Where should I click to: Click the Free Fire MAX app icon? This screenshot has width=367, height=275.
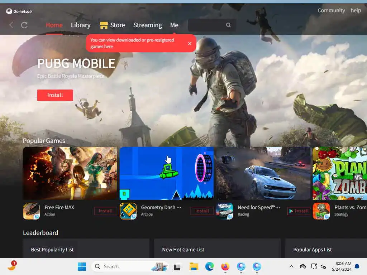point(32,211)
